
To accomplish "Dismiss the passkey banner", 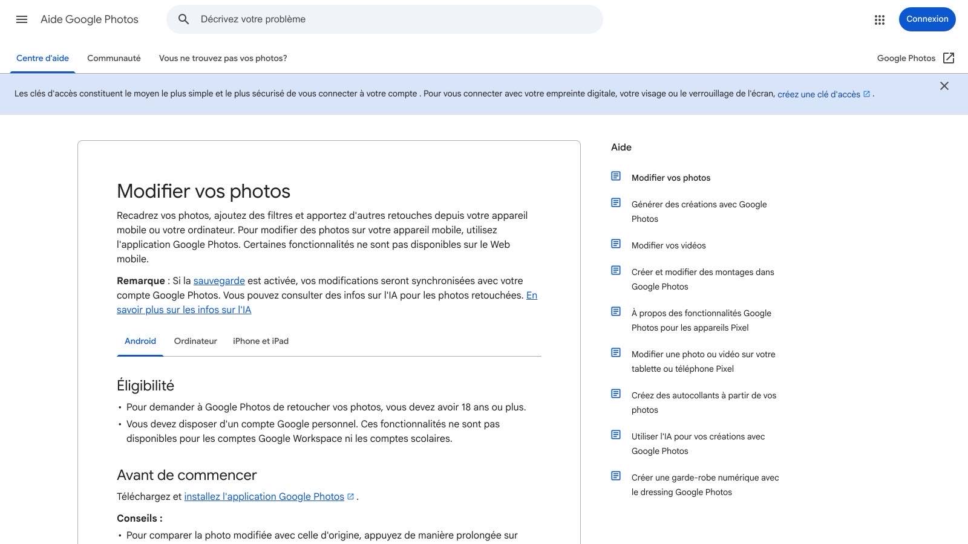I will point(944,86).
